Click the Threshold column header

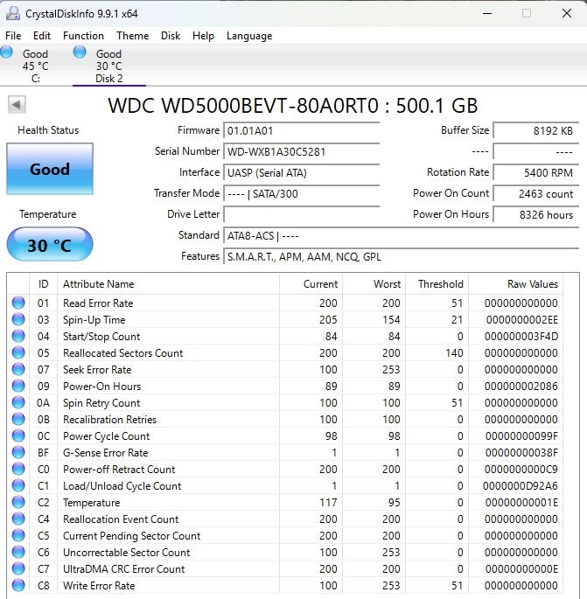click(437, 284)
